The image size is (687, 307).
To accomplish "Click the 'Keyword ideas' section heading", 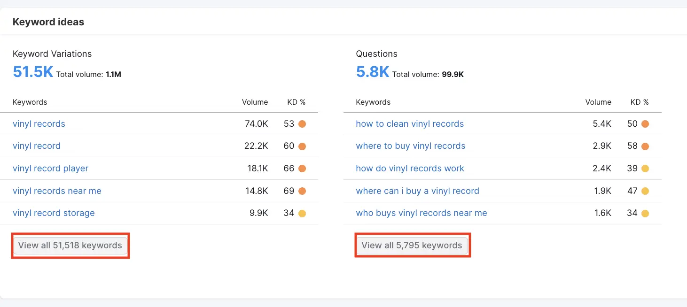I will click(48, 22).
